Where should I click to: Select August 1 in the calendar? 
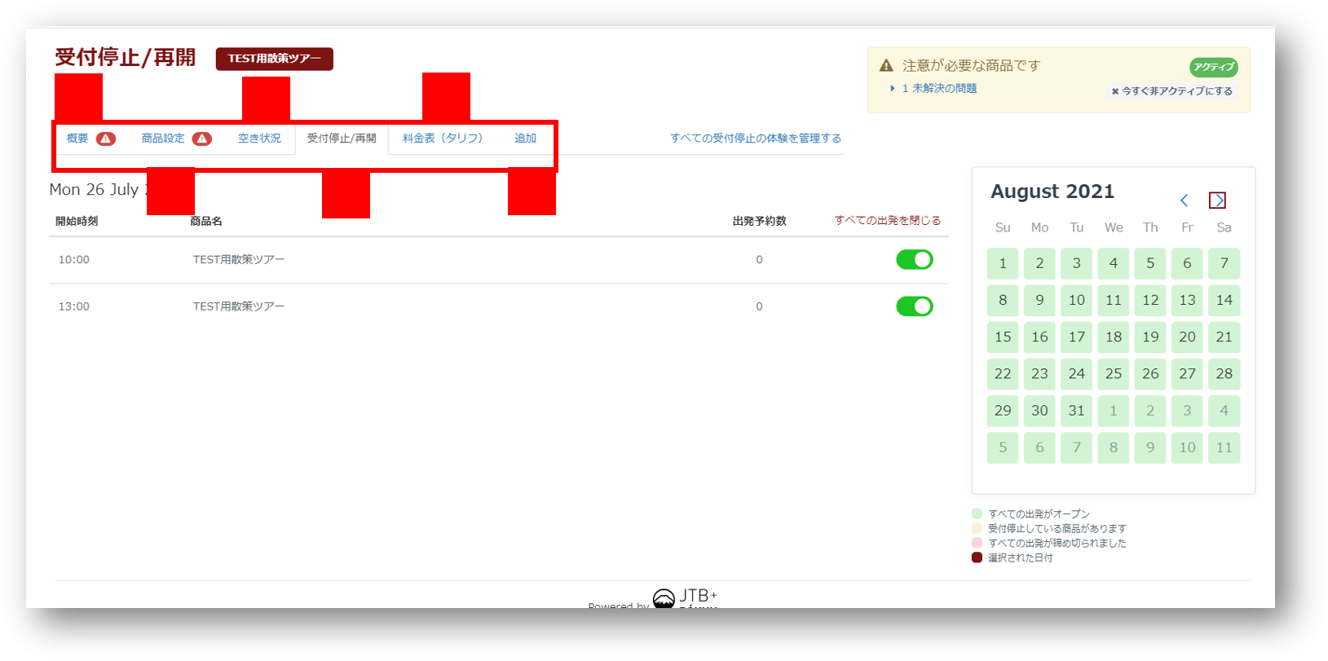coord(1003,263)
